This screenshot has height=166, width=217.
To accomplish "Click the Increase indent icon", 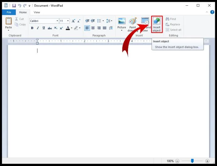I will click(x=93, y=21).
